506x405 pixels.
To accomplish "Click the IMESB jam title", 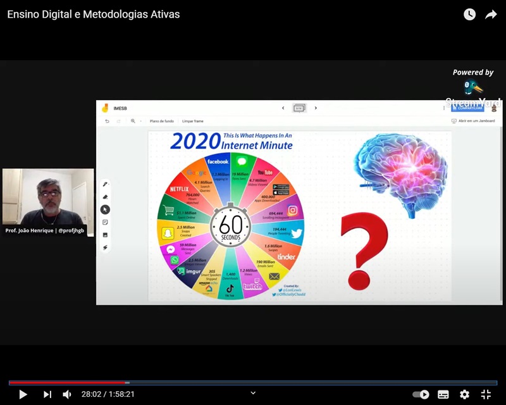I will coord(120,108).
